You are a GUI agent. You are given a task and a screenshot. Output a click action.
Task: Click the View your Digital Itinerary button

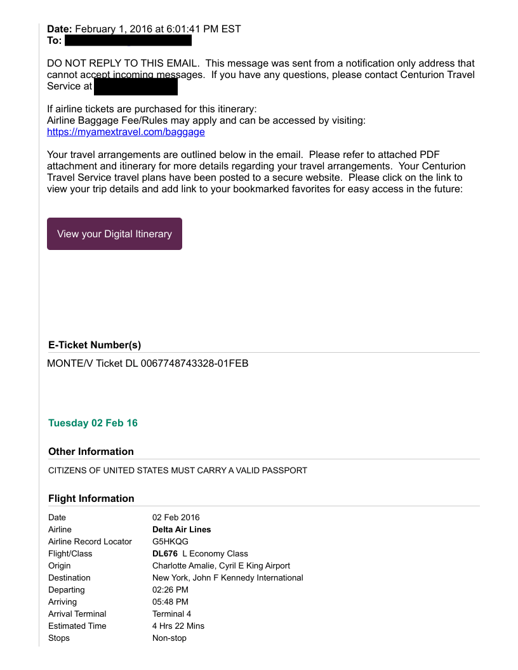pos(114,234)
